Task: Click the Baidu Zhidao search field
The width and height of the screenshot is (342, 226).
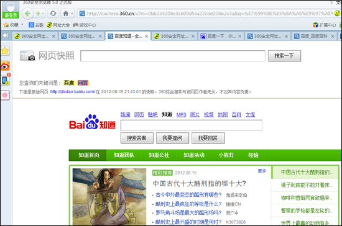Action: click(192, 125)
